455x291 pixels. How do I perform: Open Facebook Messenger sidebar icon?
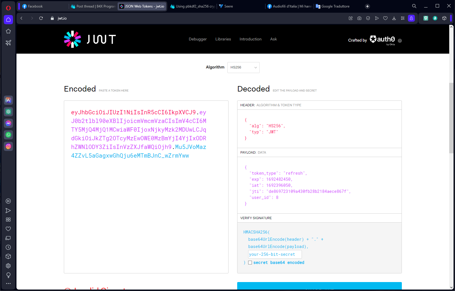click(8, 123)
